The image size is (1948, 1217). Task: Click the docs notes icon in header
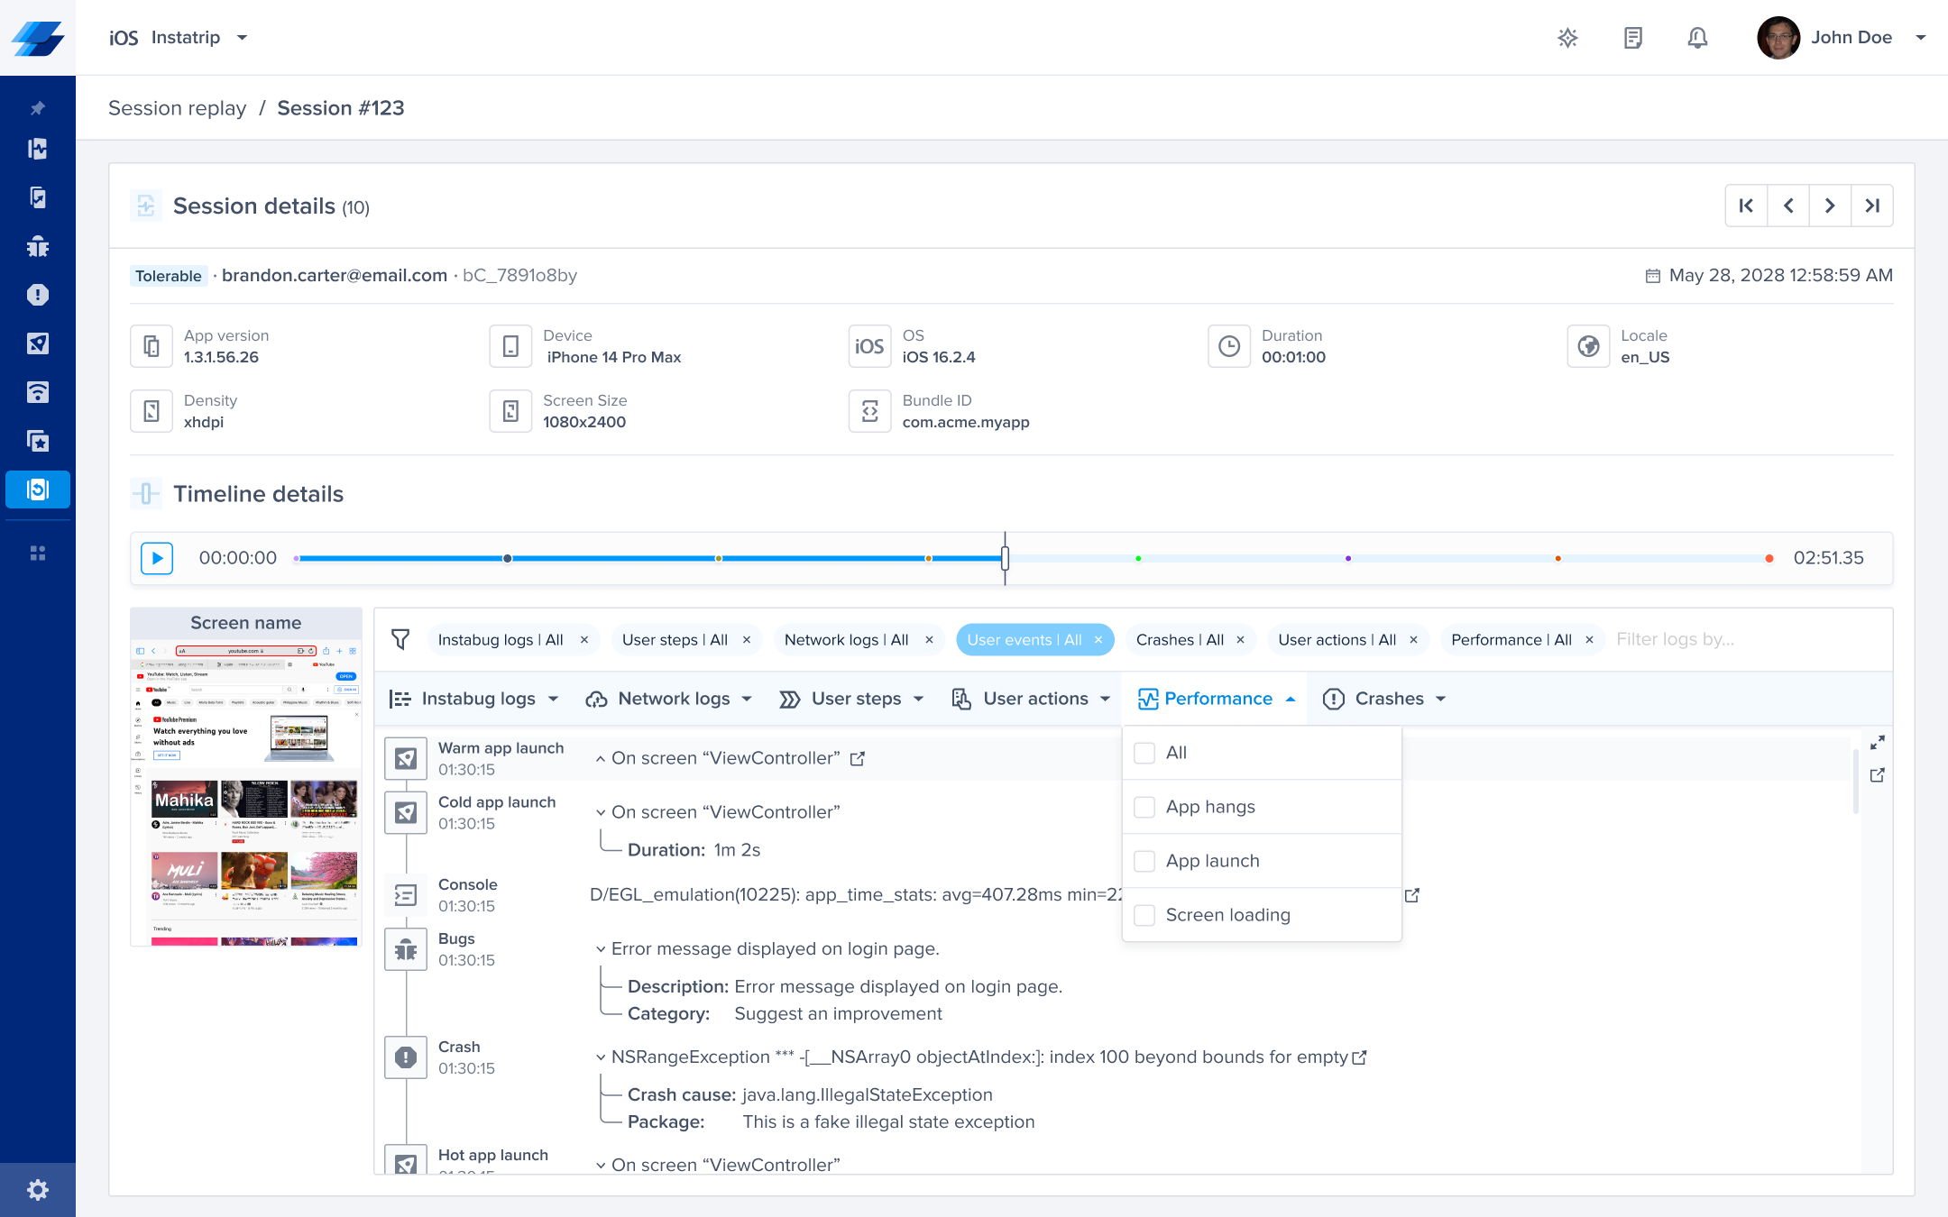[1632, 38]
